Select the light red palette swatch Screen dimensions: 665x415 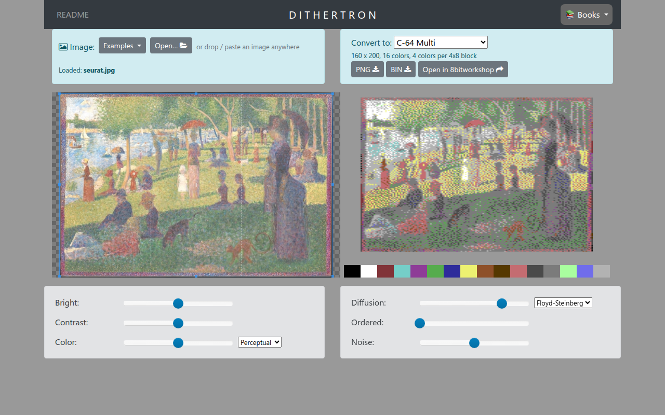click(x=518, y=271)
